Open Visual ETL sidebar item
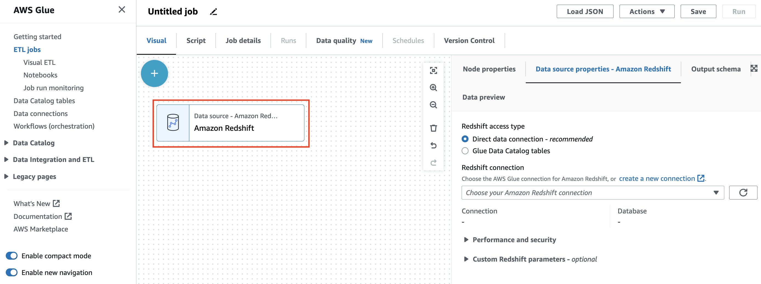This screenshot has width=761, height=284. coord(39,62)
